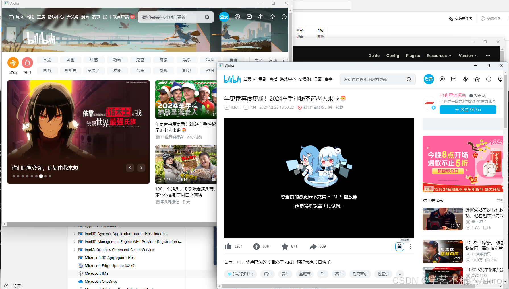Screen dimensions: 509x289
Task: Open the 设置 gear at bottom left
Action: (x=6, y=286)
